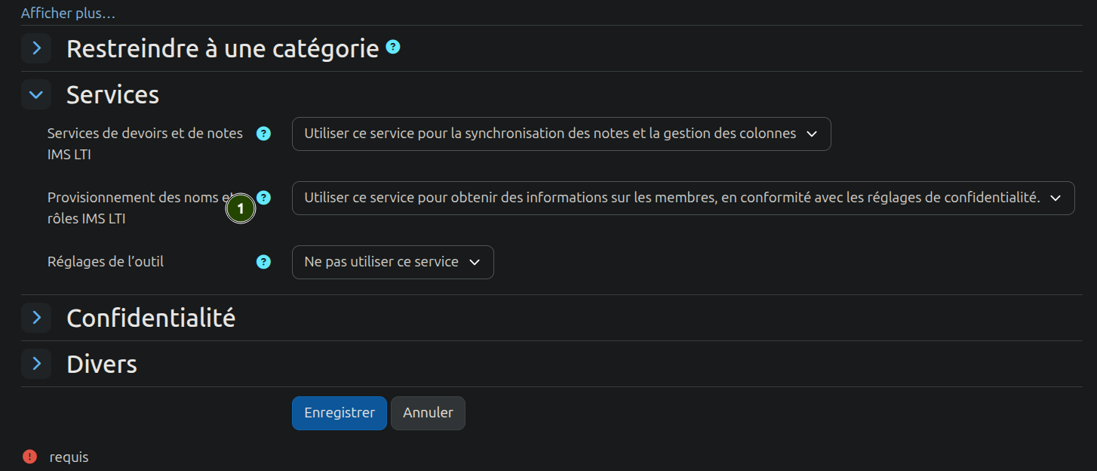Open the devoirs et notes service dropdown
Screen dimensions: 1097x471
tap(561, 134)
